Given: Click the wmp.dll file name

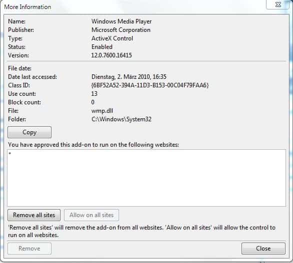Looking at the screenshot, I should click(102, 111).
